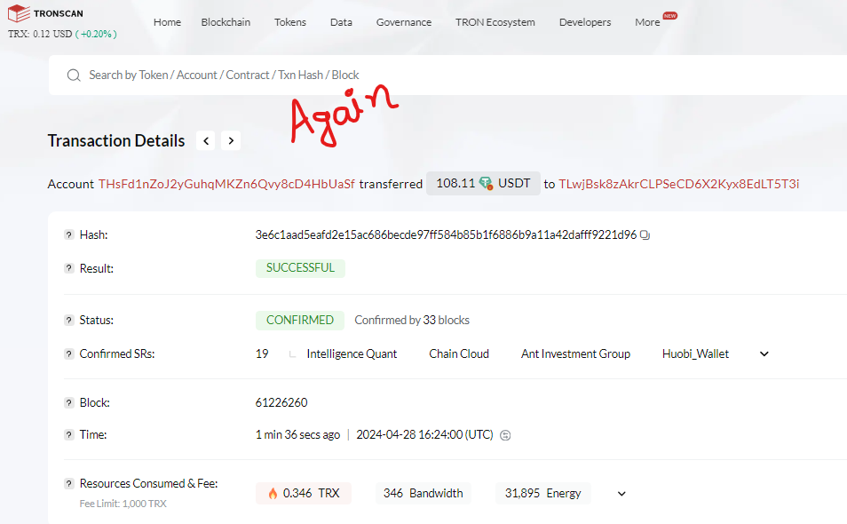Viewport: 847px width, 524px height.
Task: Click the 108.11 USDT token amount
Action: [x=483, y=184]
